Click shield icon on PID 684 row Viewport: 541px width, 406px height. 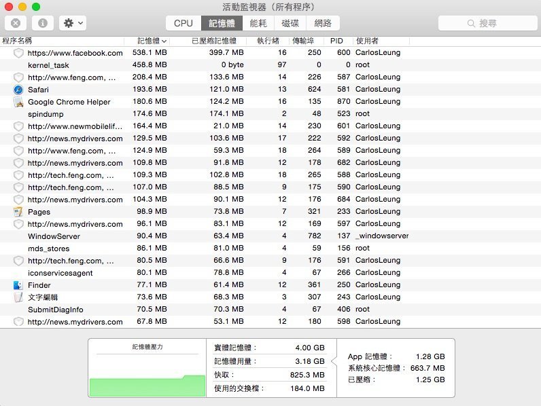[18, 200]
